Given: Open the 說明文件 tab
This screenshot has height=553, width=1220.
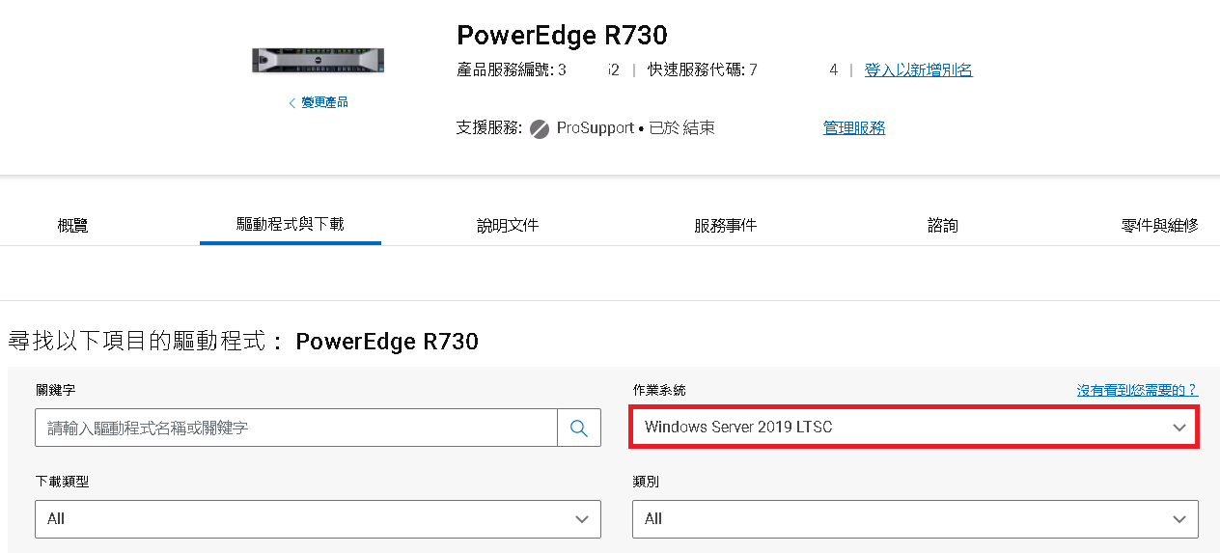Looking at the screenshot, I should (508, 225).
